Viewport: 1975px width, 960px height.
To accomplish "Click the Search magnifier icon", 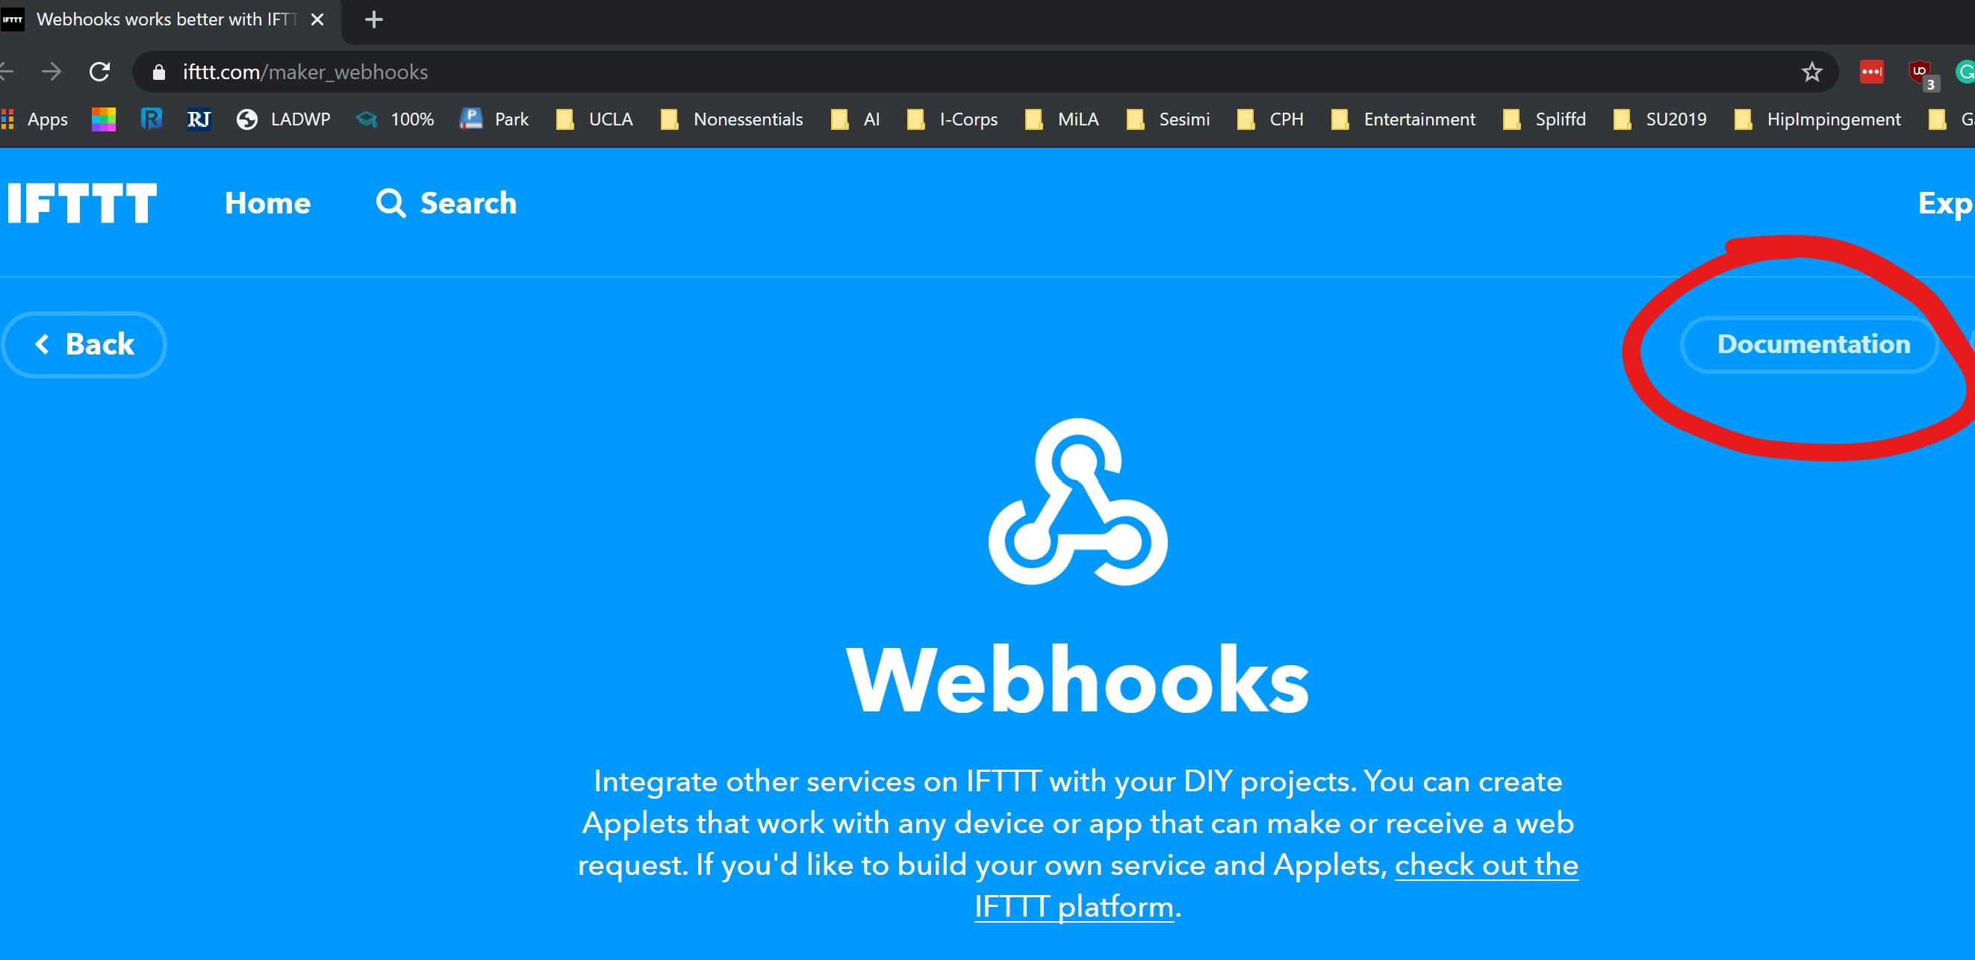I will 391,204.
